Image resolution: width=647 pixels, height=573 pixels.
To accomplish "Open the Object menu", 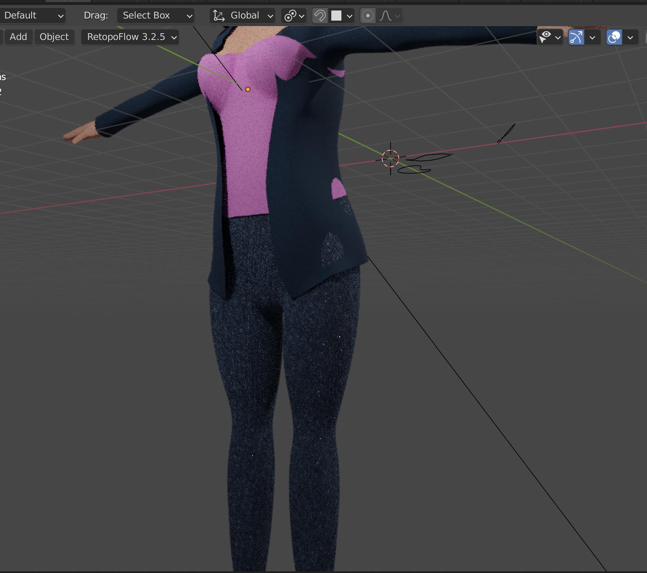I will [x=54, y=37].
